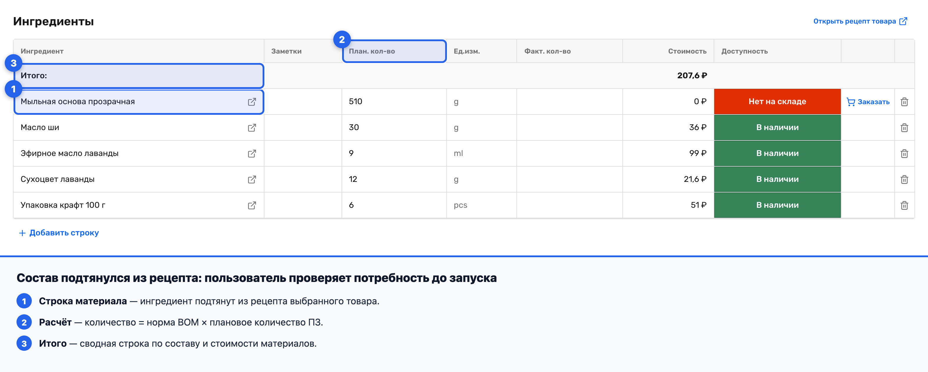Click Добавить строку
Screen dimensions: 928x372
tap(59, 232)
